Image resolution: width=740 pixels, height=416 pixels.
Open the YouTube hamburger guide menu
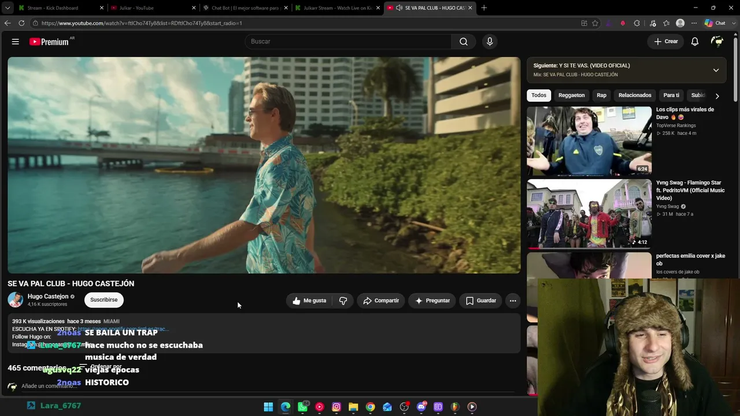16,42
